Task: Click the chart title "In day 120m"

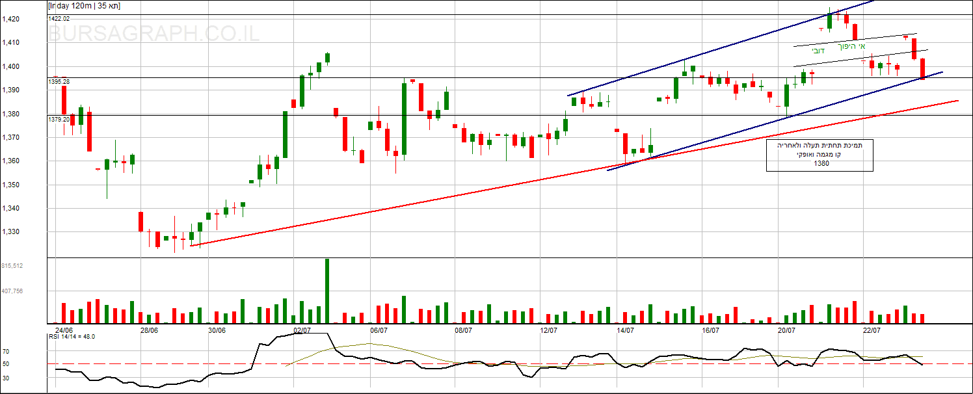Action: 85,6
